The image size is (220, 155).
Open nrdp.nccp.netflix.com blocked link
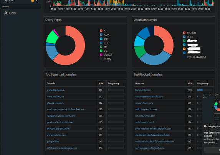146,109
